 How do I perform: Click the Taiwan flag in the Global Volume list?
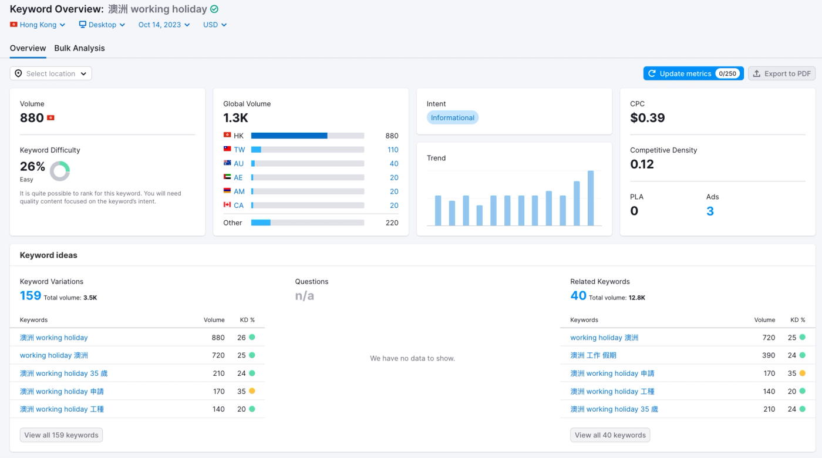click(x=228, y=149)
